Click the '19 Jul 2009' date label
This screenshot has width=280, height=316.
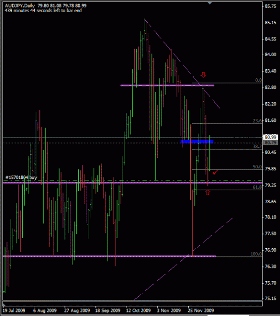pos(14,310)
